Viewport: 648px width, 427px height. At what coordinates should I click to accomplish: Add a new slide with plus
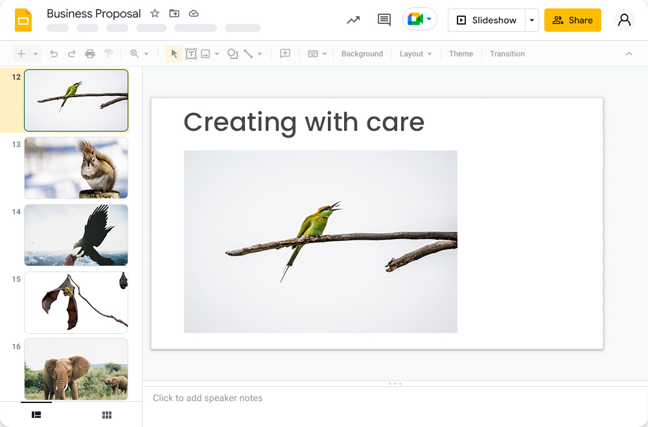coord(21,54)
